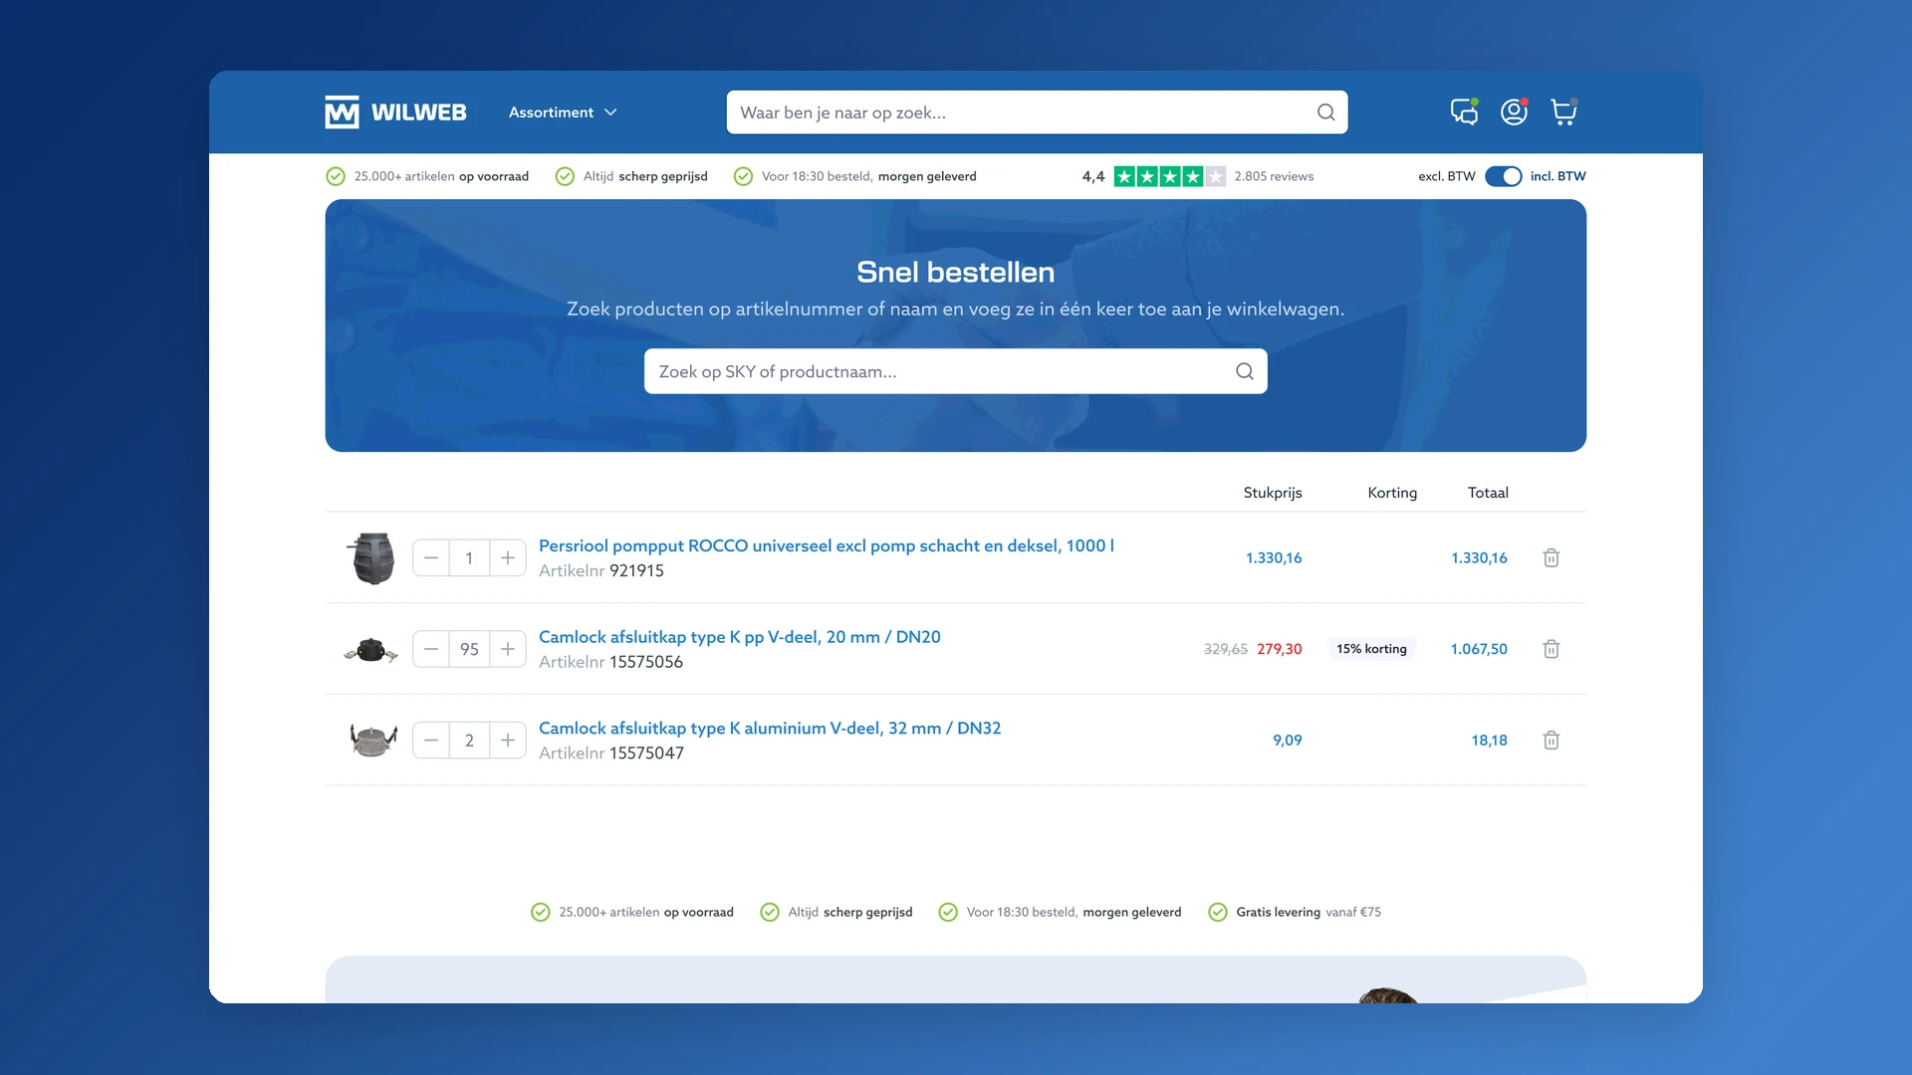Click the Stukprijs column header
Viewport: 1912px width, 1075px height.
click(1273, 493)
